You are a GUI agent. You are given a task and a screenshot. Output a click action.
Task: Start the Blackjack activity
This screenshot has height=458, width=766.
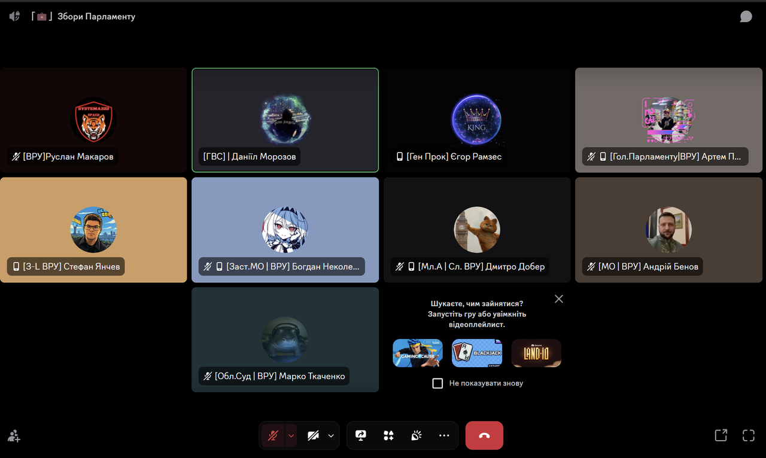point(477,353)
